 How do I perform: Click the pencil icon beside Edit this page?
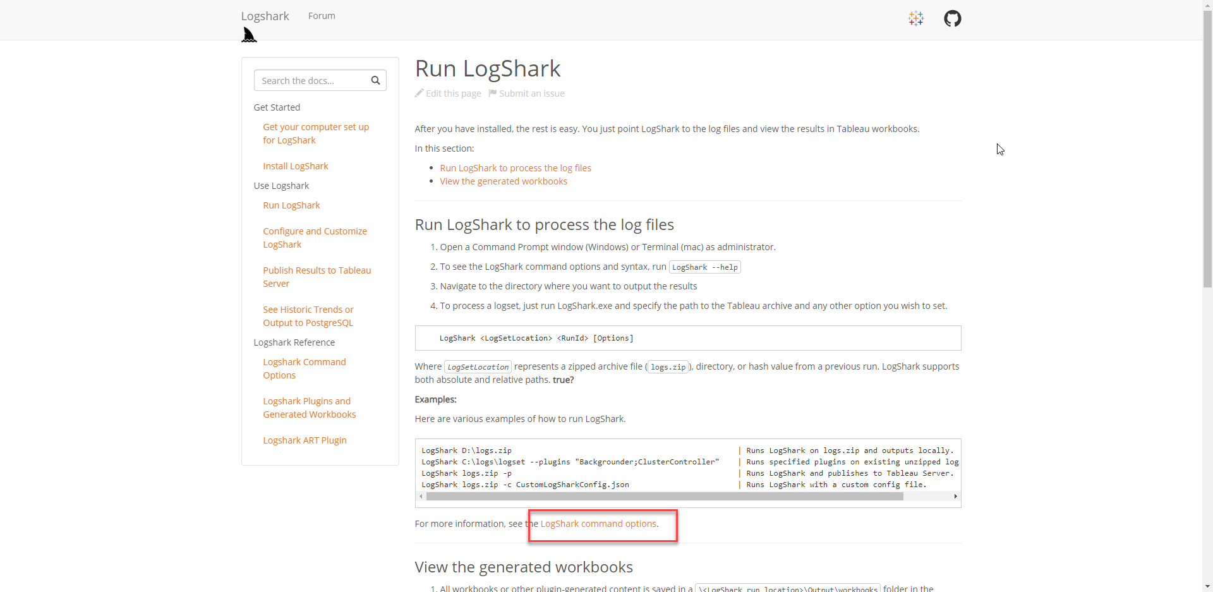click(x=419, y=93)
